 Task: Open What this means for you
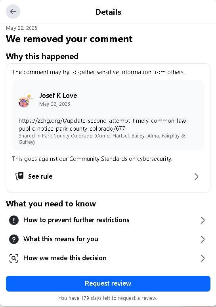click(108, 239)
